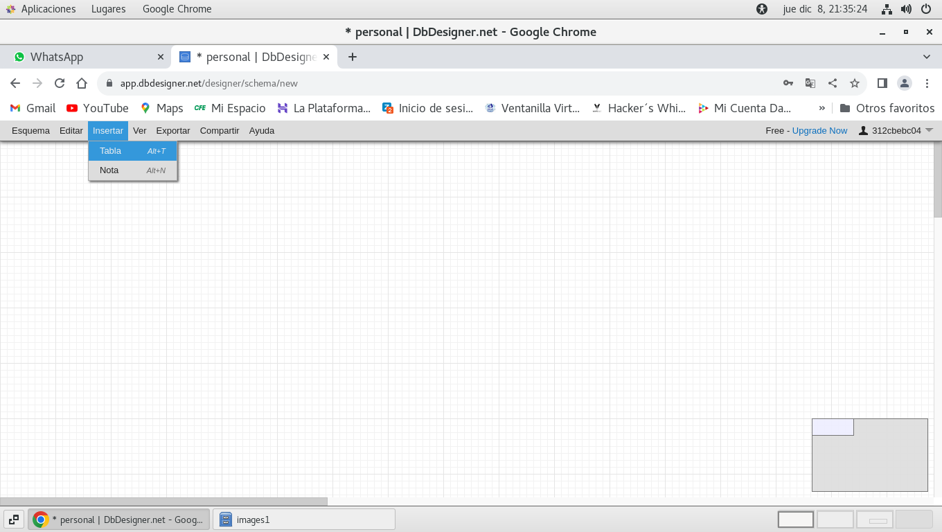
Task: Show more bookmarks with the overflow chevron
Action: coord(822,108)
